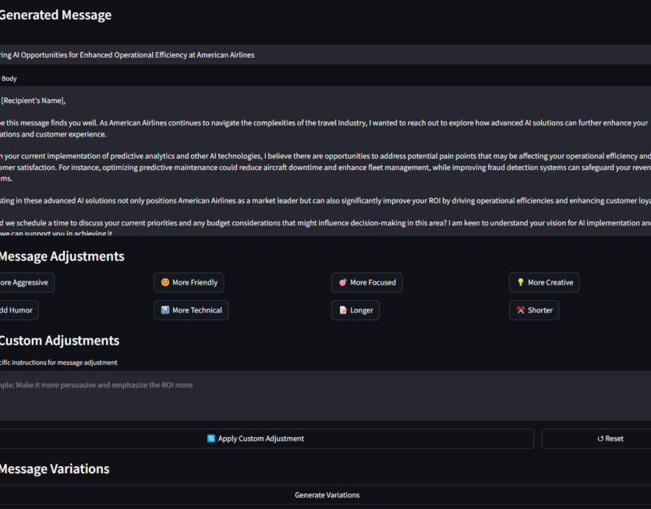Hit the scissors Shorter button
This screenshot has width=651, height=509.
pos(534,310)
